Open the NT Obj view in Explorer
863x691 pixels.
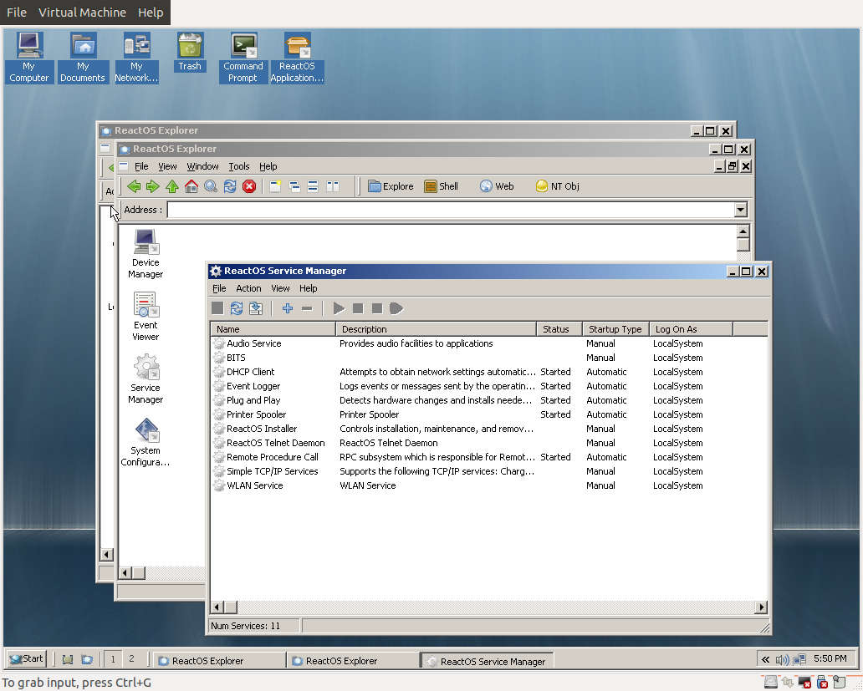pyautogui.click(x=557, y=185)
